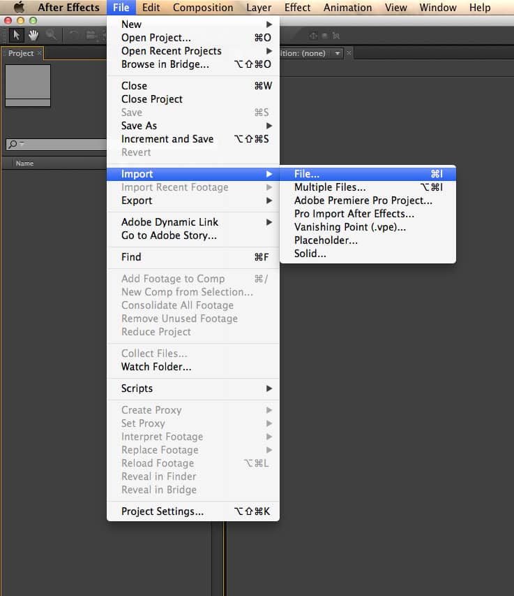Select the Selection arrow tool

point(16,36)
